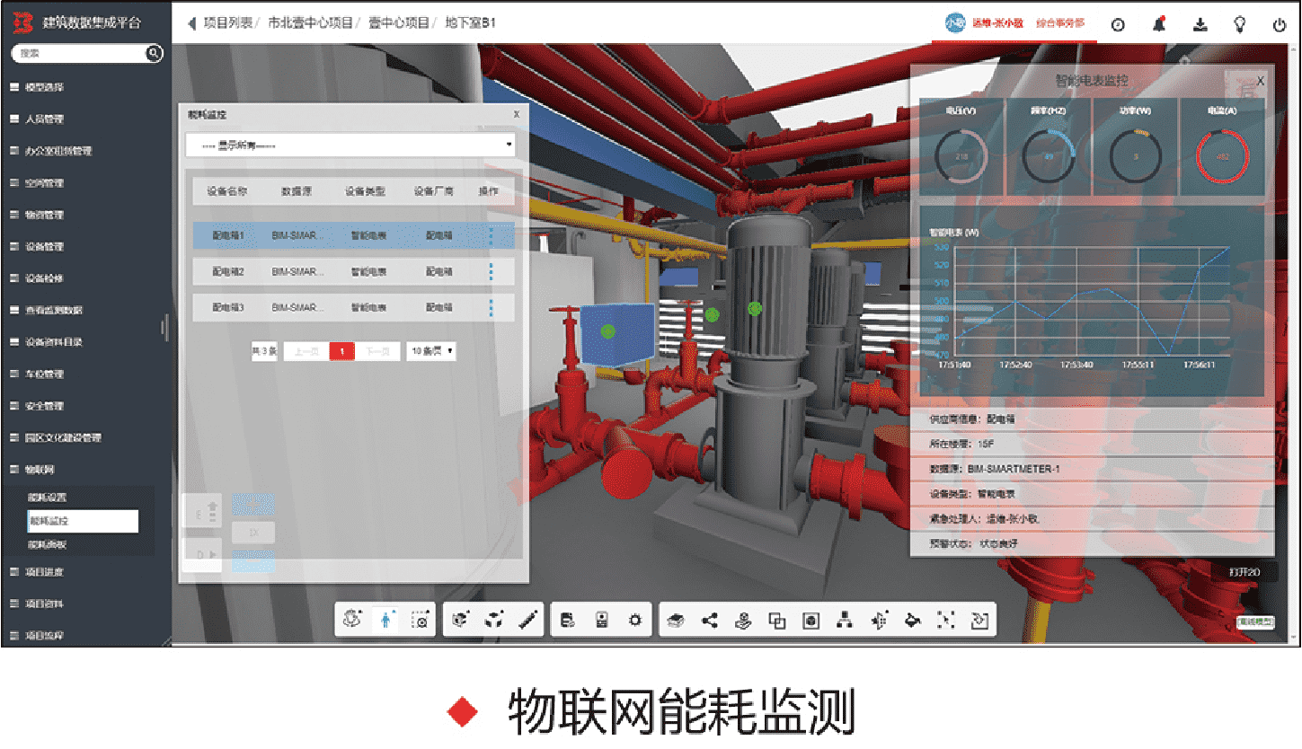Go to 项目列表 breadcrumb

pyautogui.click(x=228, y=23)
